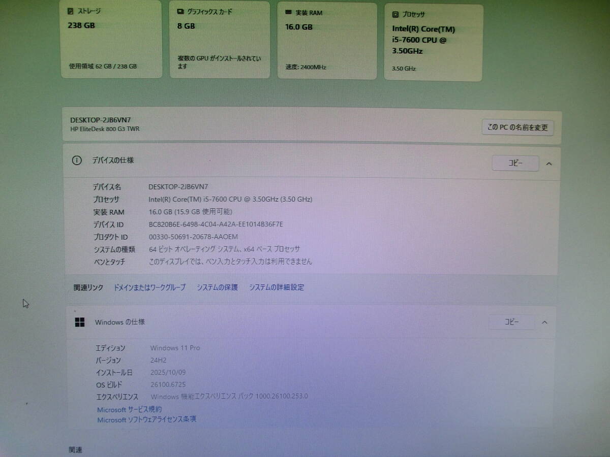Click HP EliteDesk 800 G3 TWR text

click(105, 129)
